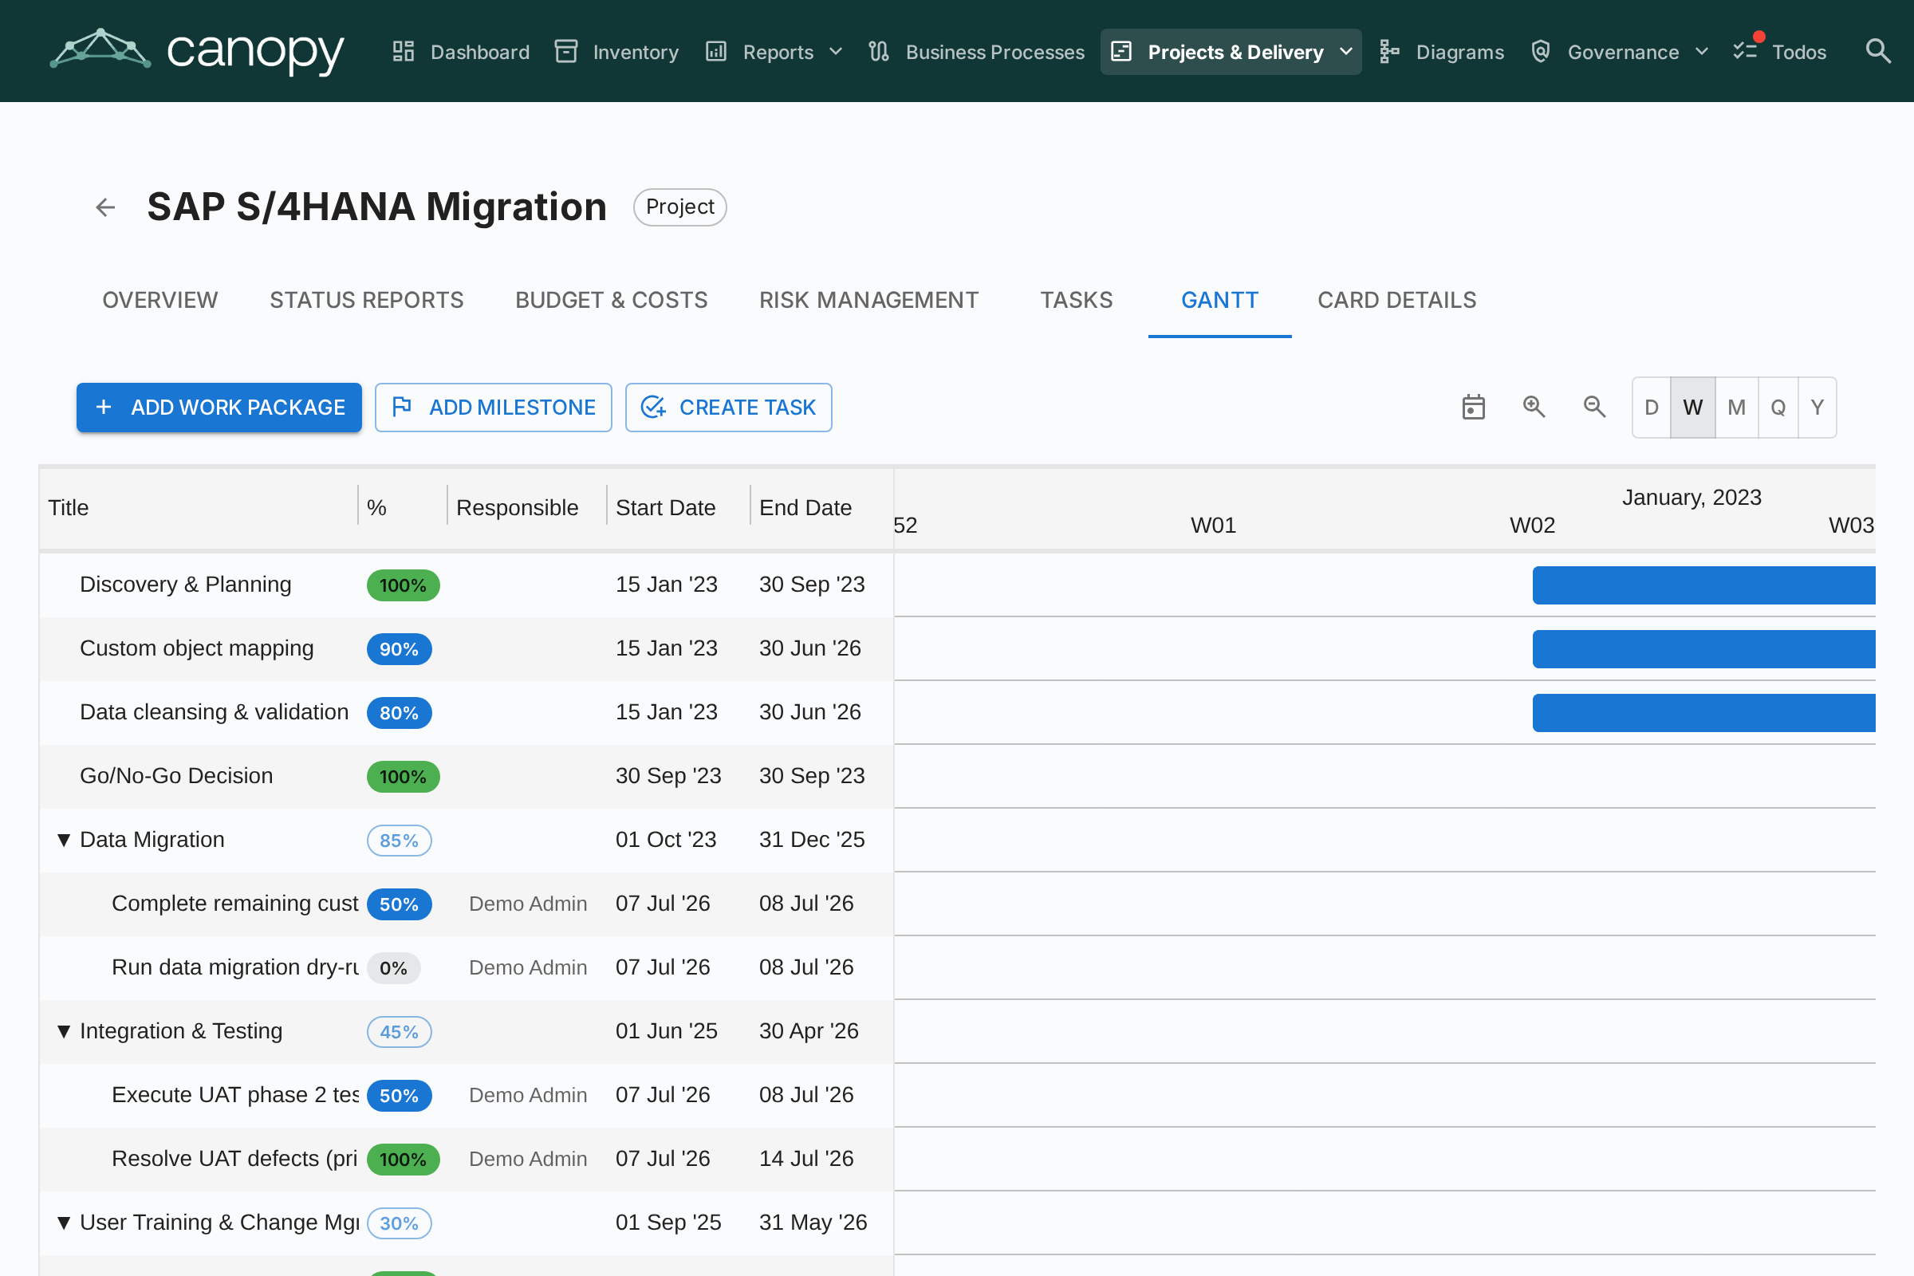Click the Canopy logo

click(197, 51)
